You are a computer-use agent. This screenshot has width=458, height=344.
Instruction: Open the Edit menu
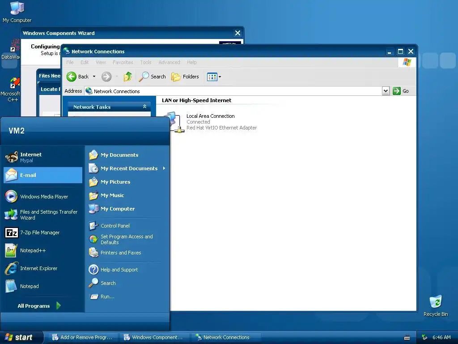(85, 62)
